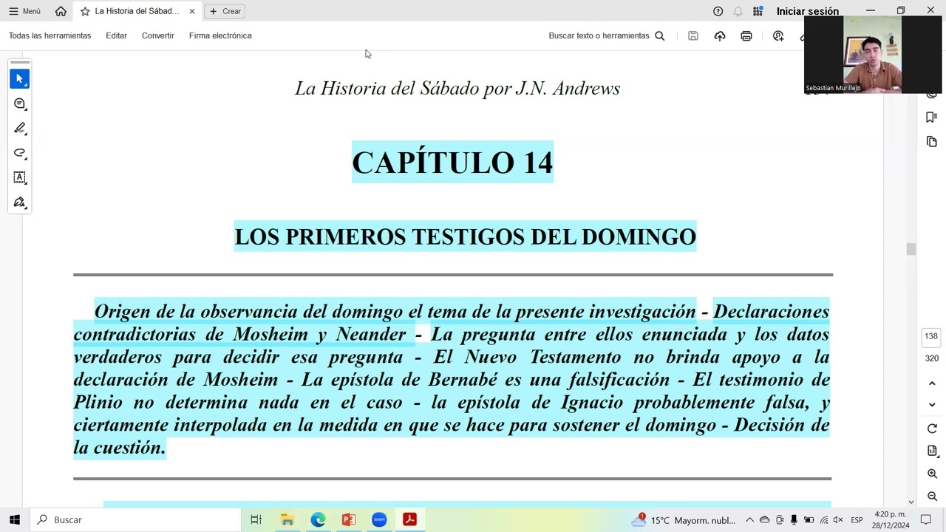Open the fill and sign pen tool
The height and width of the screenshot is (532, 946).
point(20,202)
